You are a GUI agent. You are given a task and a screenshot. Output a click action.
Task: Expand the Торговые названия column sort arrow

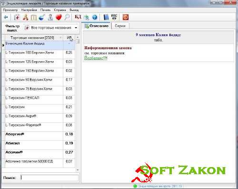60,38
